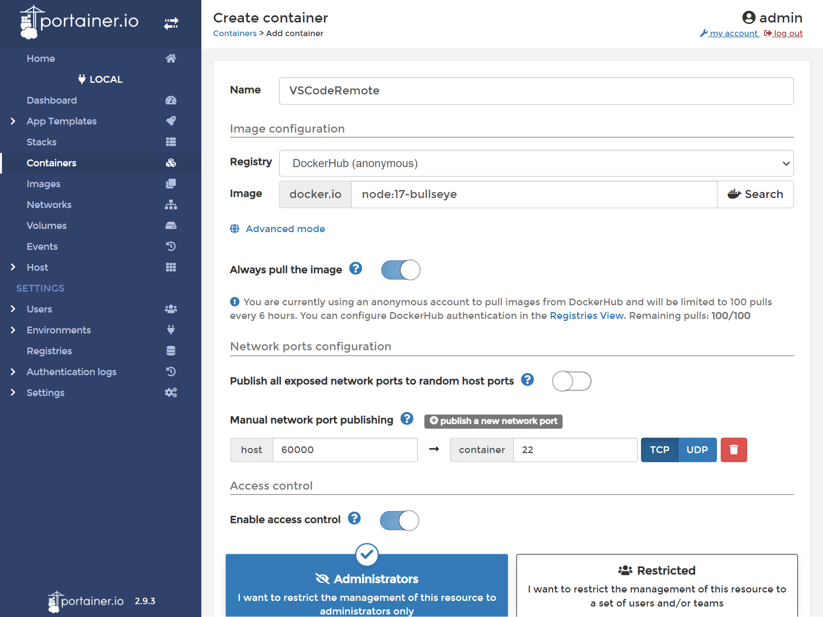Click the Dashboard navigation icon

[x=170, y=100]
